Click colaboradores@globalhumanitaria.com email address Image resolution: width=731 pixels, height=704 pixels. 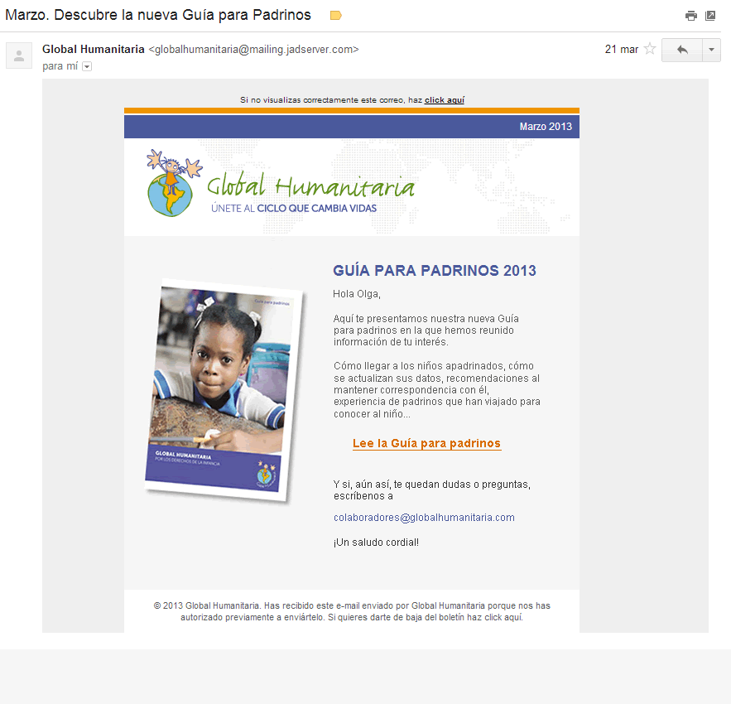click(x=424, y=517)
